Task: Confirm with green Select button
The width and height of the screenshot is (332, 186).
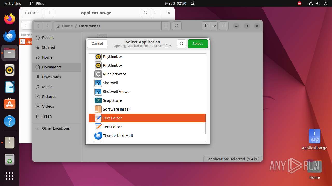Action: pos(198,44)
